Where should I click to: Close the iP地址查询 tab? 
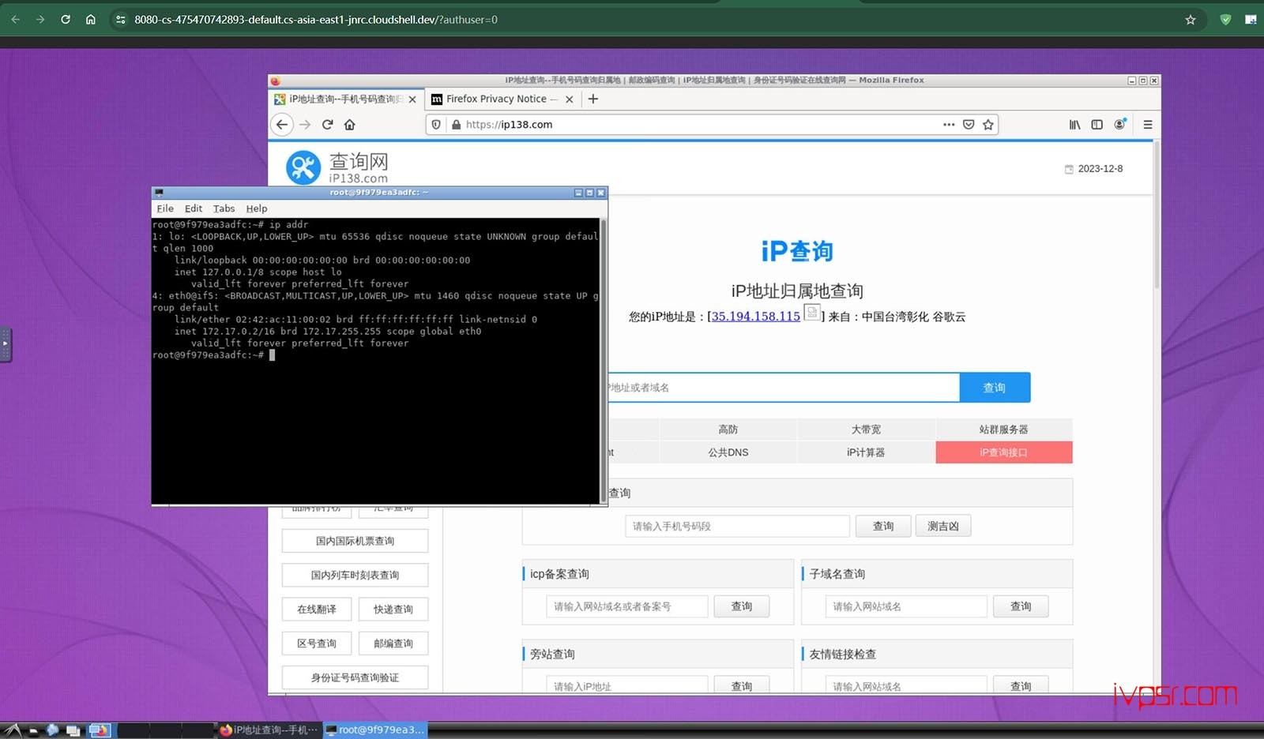click(412, 99)
